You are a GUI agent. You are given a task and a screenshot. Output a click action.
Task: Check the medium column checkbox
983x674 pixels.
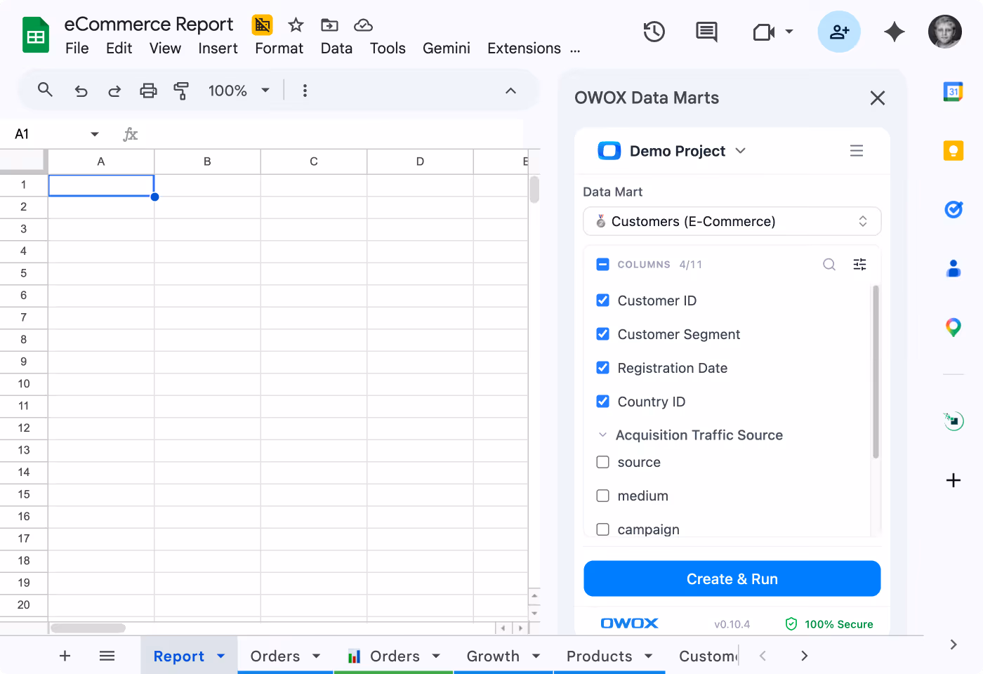coord(602,496)
